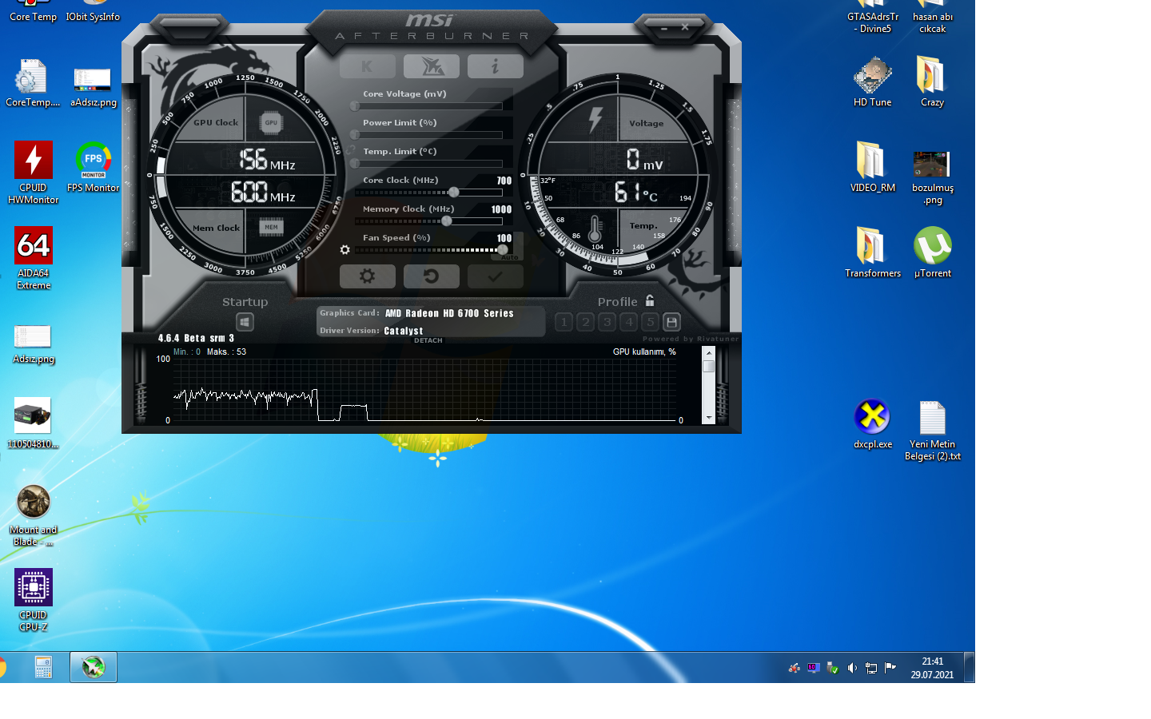The height and width of the screenshot is (719, 1151).
Task: Select the CPUID HWMonitor desktop icon
Action: (x=33, y=173)
